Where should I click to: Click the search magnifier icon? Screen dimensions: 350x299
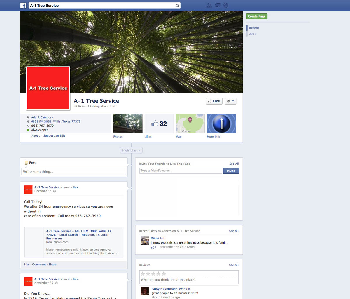click(177, 6)
